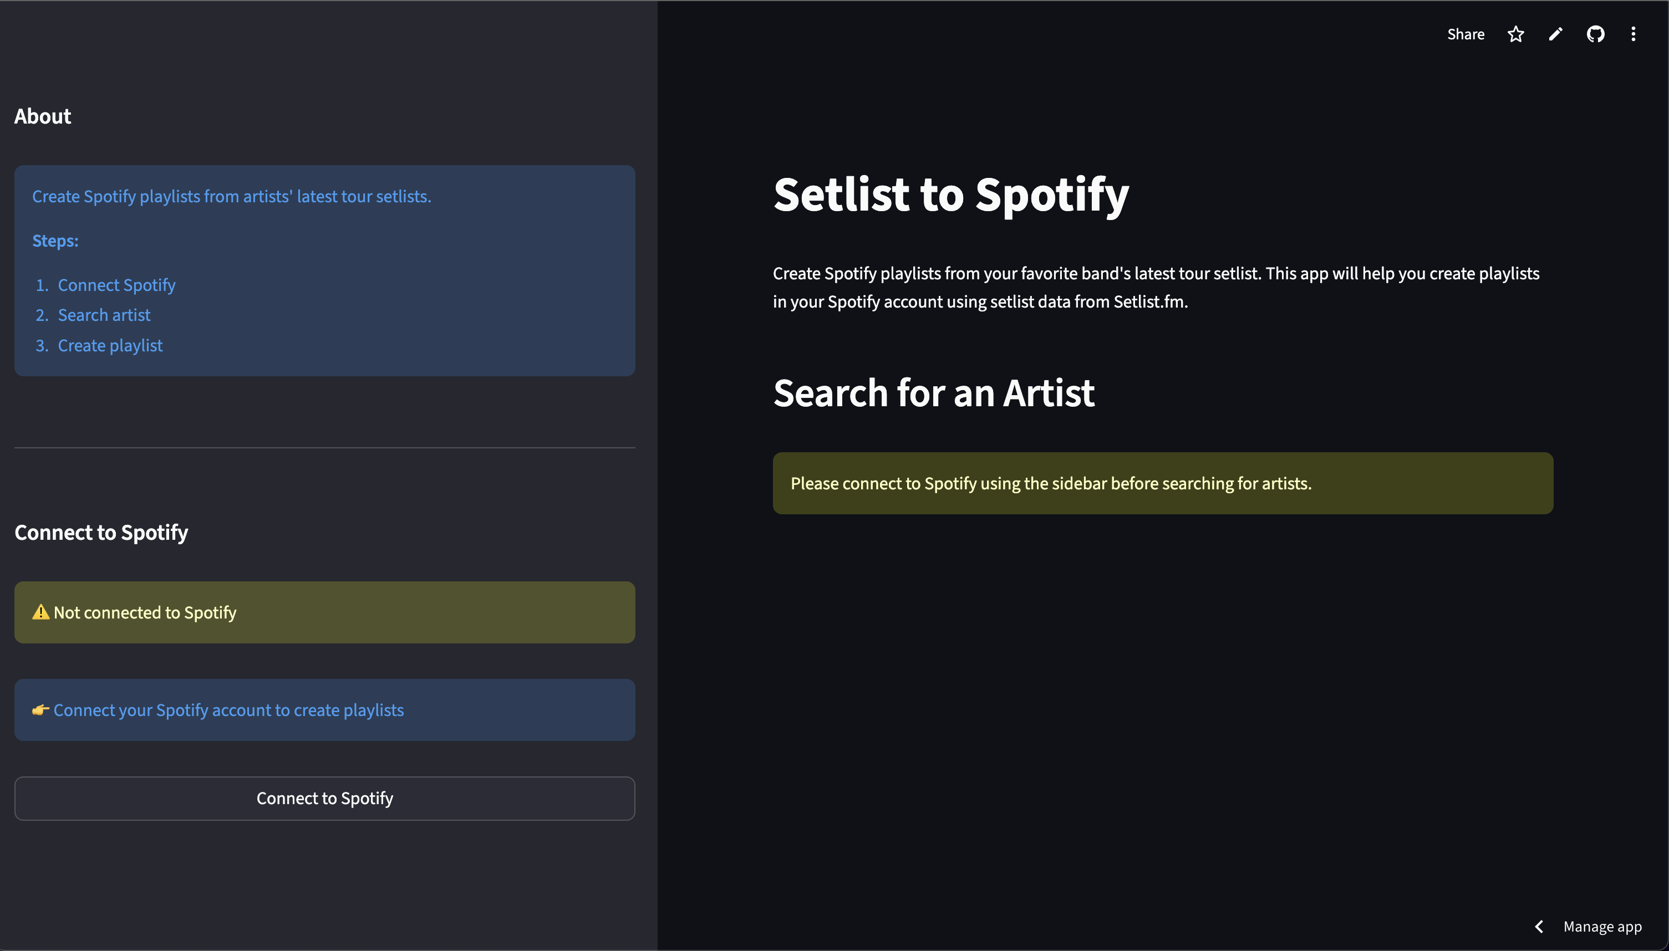This screenshot has width=1669, height=951.
Task: Click the Search for an Artist heading
Action: pyautogui.click(x=933, y=393)
